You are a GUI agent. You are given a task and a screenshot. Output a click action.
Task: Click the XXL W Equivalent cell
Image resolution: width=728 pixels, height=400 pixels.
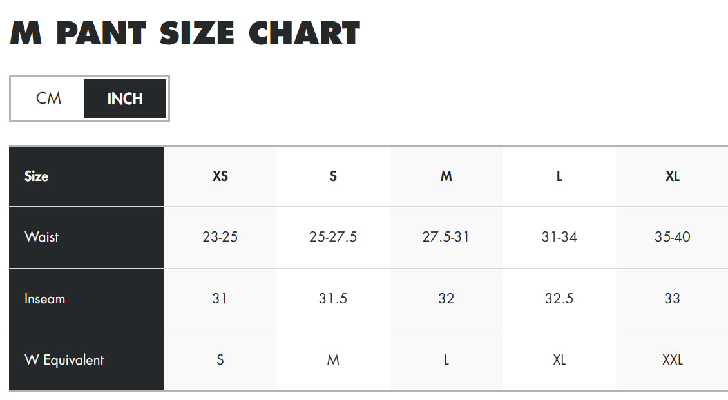pyautogui.click(x=672, y=360)
